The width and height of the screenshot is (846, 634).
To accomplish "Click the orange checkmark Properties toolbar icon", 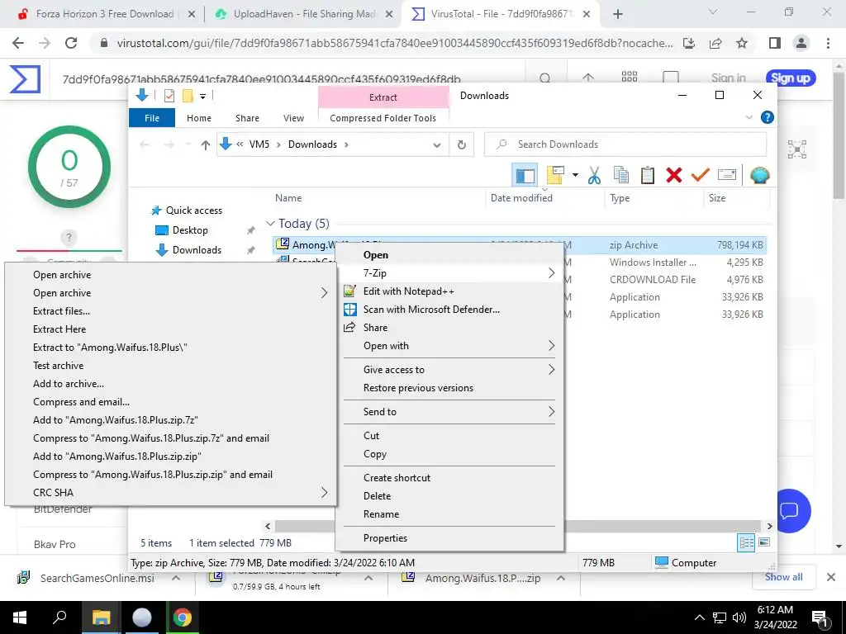I will click(700, 175).
